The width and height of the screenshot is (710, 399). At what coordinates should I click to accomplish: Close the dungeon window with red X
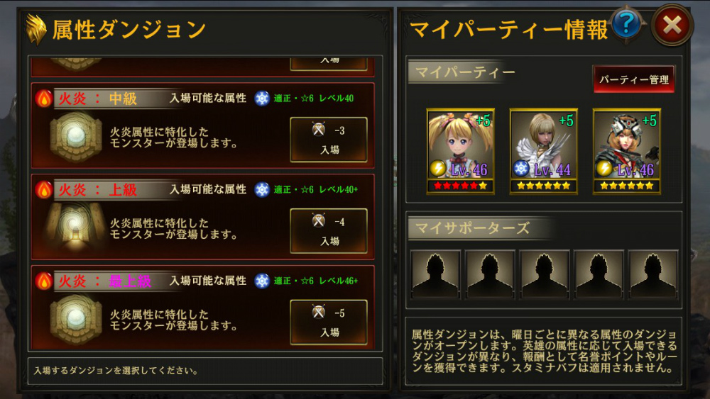click(x=672, y=26)
